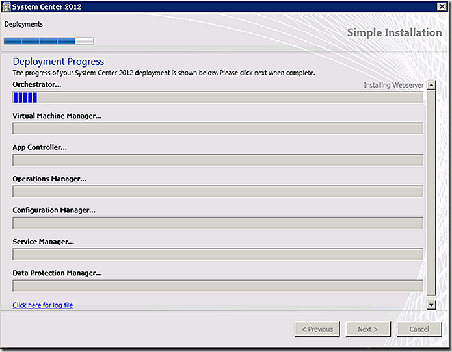Click the Virtual Machine Manager progress bar
The height and width of the screenshot is (352, 452).
click(218, 129)
